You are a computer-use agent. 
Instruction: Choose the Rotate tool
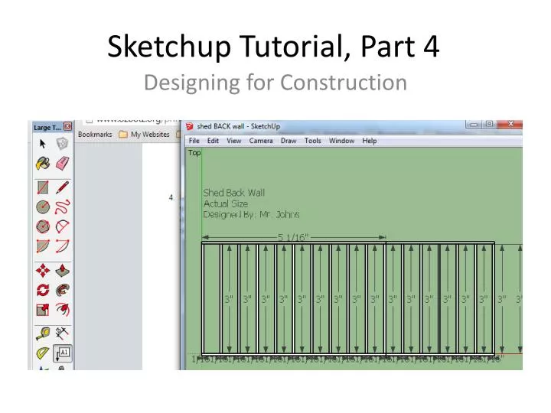click(x=43, y=290)
